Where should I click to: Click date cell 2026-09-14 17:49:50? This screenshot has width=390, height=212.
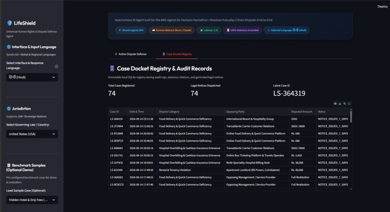(x=143, y=170)
